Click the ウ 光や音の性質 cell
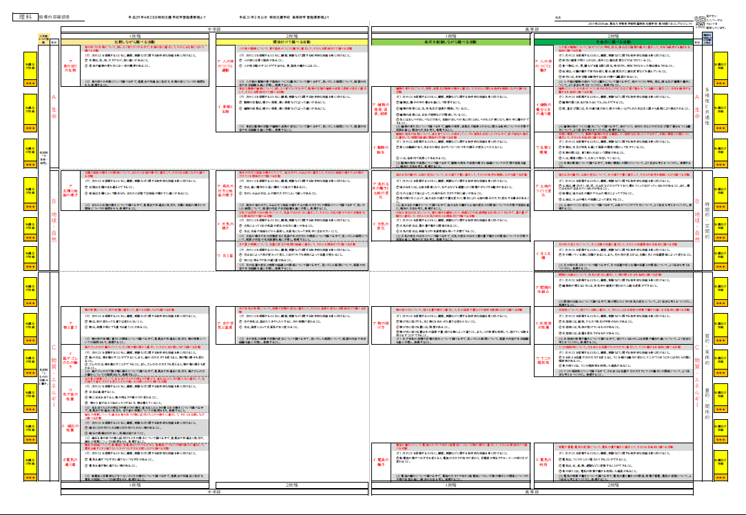The width and height of the screenshot is (746, 515). (x=72, y=394)
